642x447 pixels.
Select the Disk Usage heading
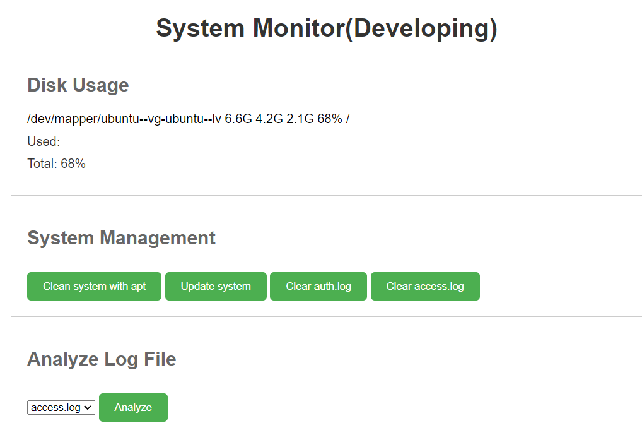click(78, 85)
